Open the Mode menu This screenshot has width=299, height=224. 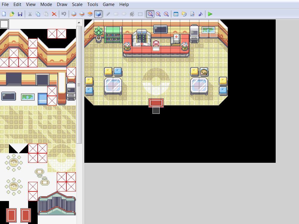[x=46, y=4]
